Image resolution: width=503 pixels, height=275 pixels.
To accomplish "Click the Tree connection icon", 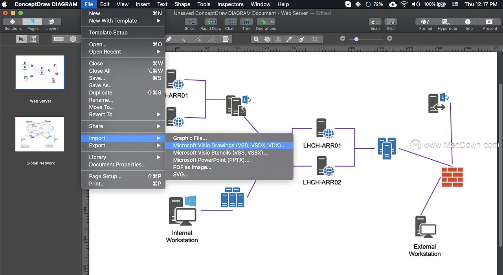I will [x=246, y=22].
